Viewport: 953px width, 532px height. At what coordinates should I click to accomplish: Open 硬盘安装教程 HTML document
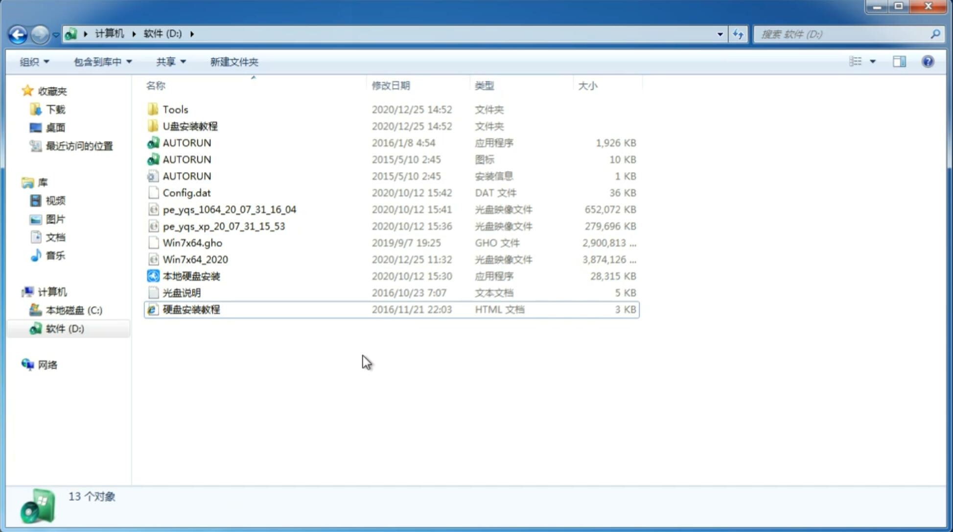point(191,309)
